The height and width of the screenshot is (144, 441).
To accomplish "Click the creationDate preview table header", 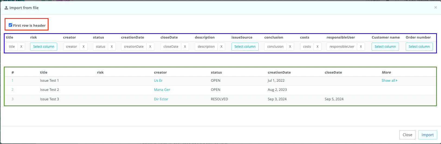I will [279, 72].
